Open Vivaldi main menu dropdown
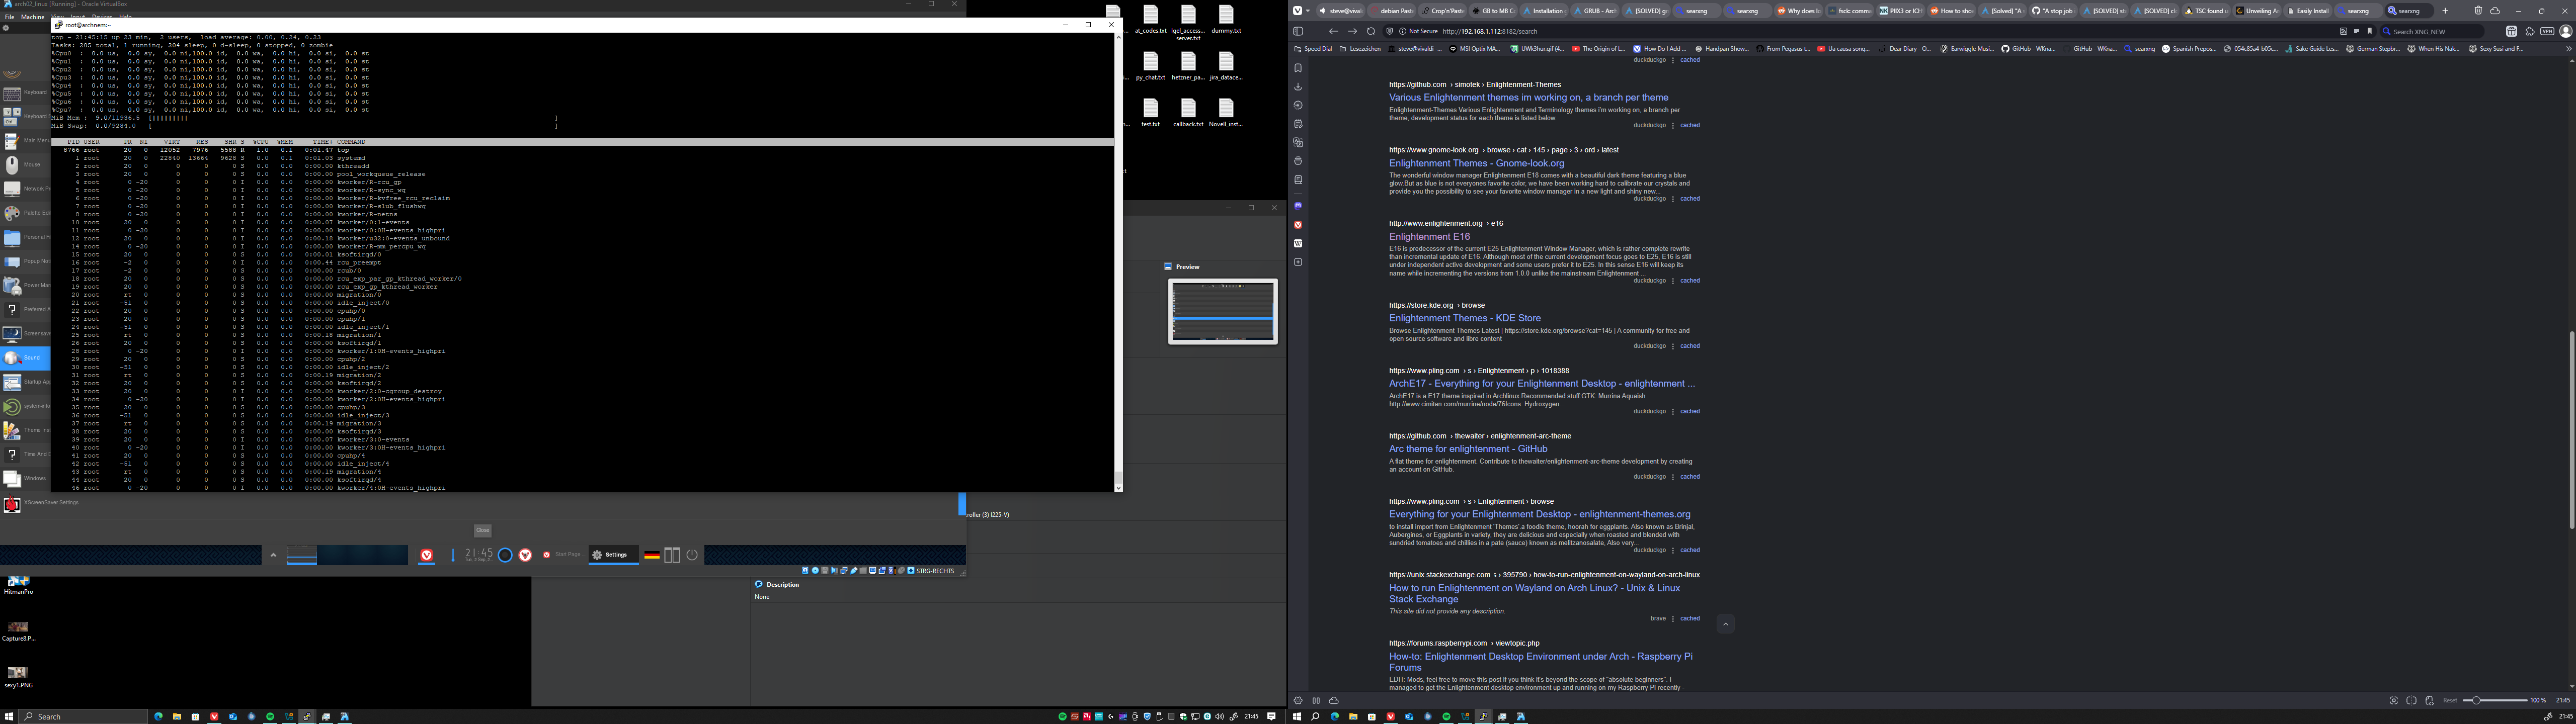 coord(1300,11)
